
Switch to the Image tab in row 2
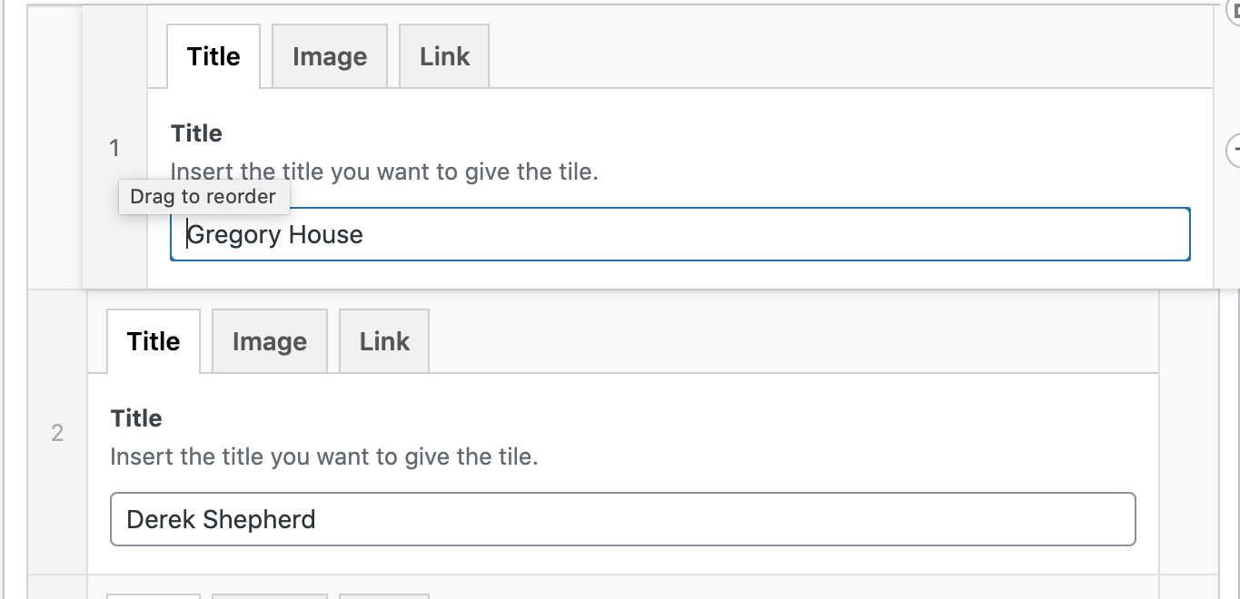pos(270,341)
